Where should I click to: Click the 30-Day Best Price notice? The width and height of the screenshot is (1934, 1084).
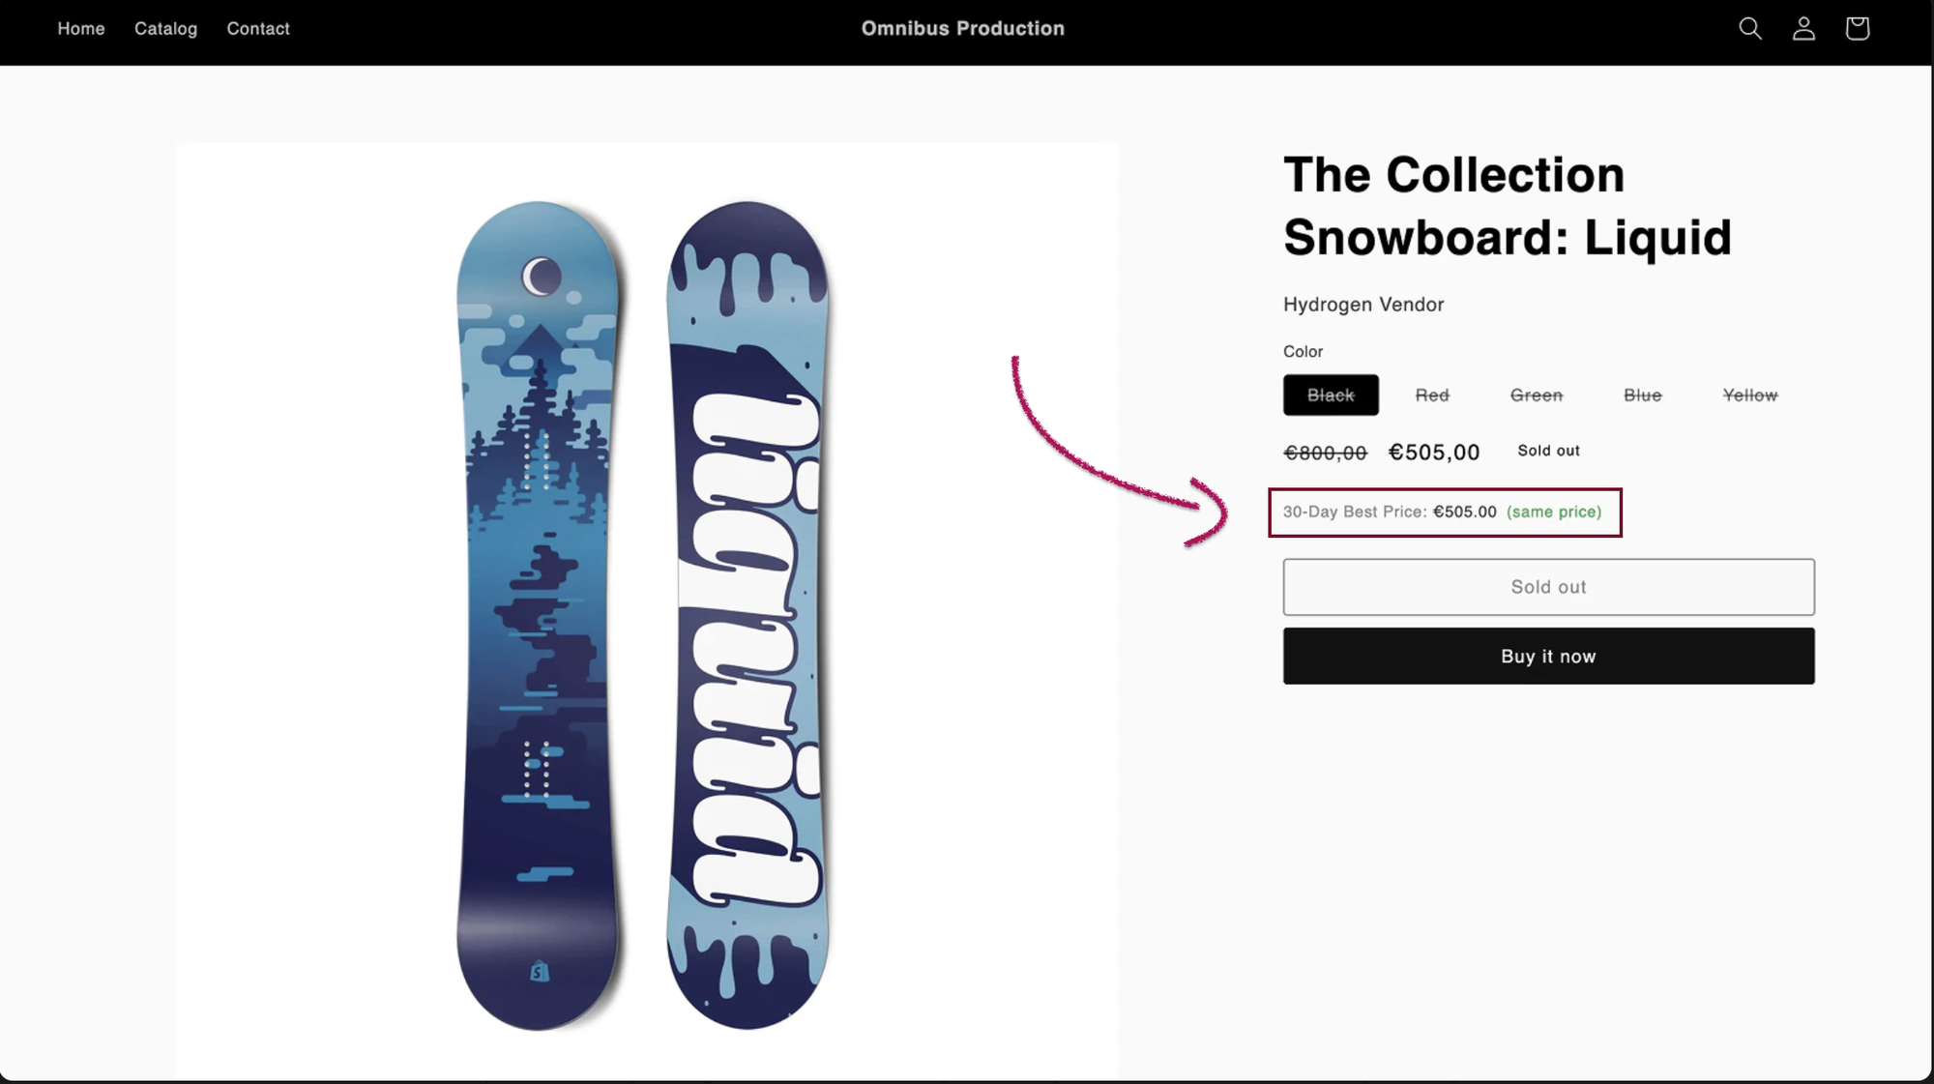click(1442, 513)
